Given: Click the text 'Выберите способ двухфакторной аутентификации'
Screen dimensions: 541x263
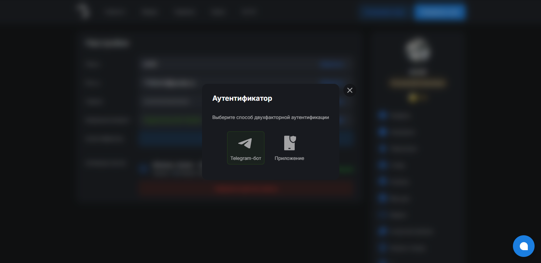Looking at the screenshot, I should [x=271, y=117].
